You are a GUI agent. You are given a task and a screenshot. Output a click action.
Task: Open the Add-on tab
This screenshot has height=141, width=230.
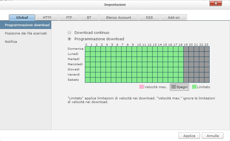tap(174, 18)
